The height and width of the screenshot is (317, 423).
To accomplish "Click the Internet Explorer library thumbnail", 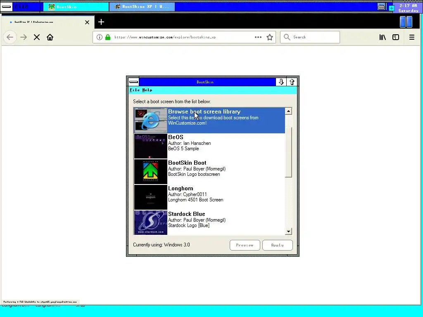I will click(150, 120).
